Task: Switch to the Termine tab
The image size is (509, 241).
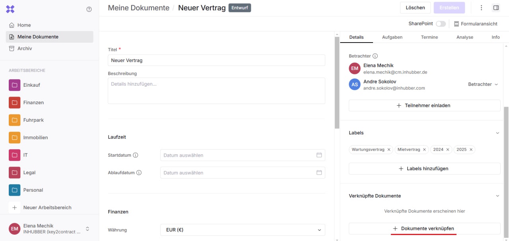Action: click(429, 37)
